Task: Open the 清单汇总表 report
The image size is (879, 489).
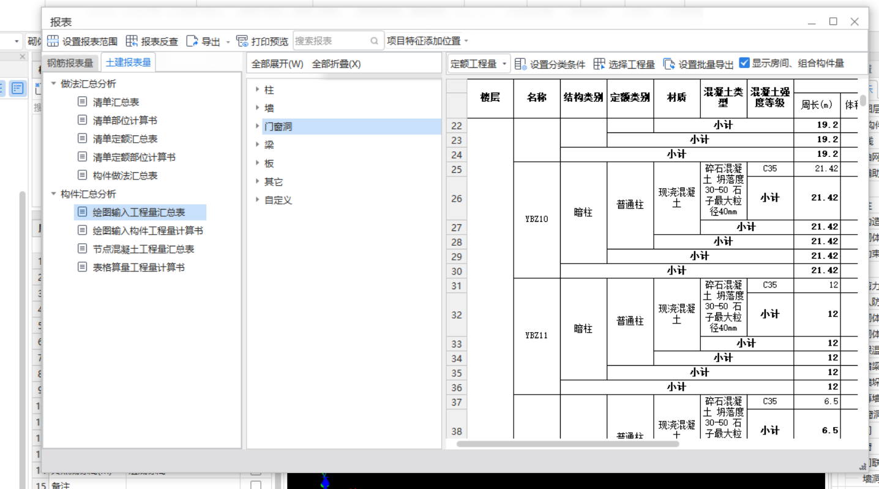Action: tap(116, 102)
